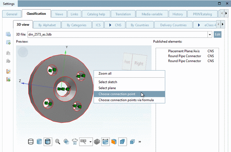Open the Delivery Countries sub-tab

click(x=173, y=25)
